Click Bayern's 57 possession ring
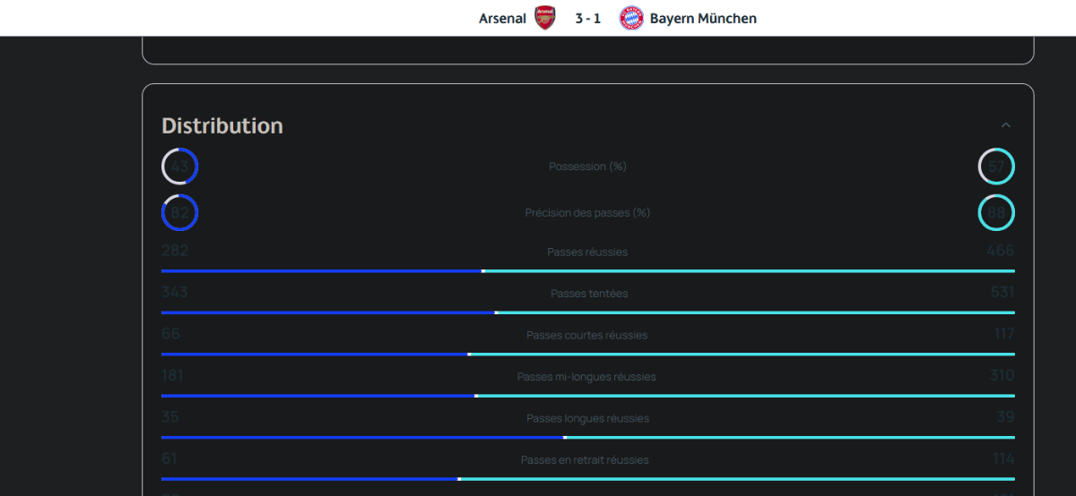 (996, 167)
